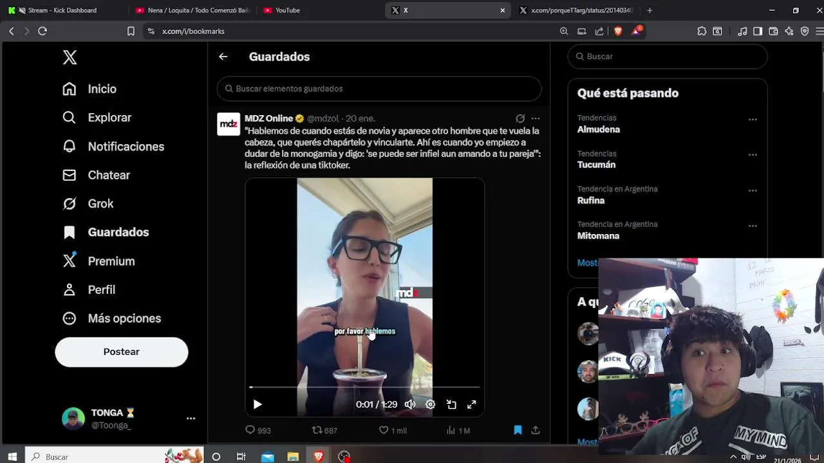
Task: Click the Notificaciones bell icon
Action: click(70, 147)
